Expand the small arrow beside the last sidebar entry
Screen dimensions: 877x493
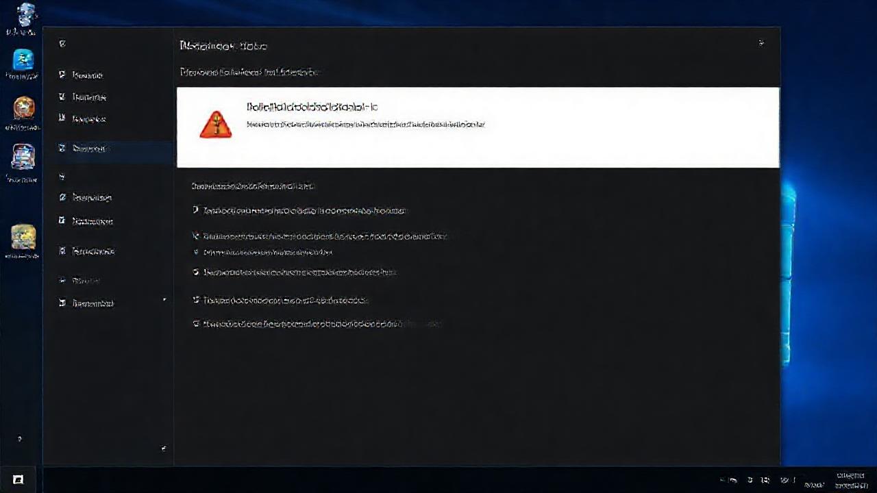point(164,299)
